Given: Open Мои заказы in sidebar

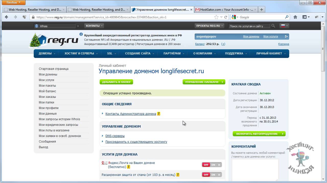Looking at the screenshot, I should click(47, 97).
